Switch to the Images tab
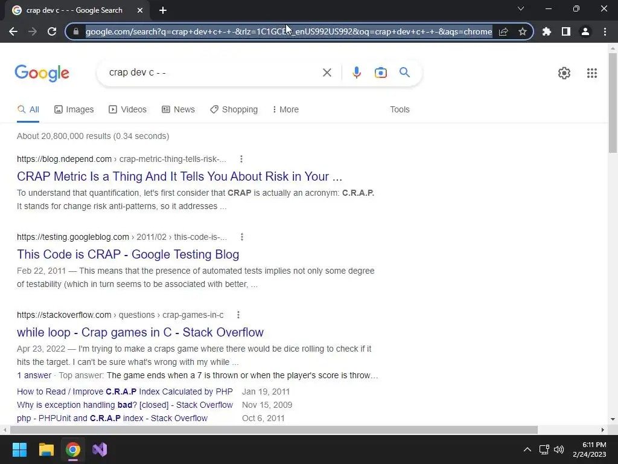Screen dimensions: 618x464 pos(74,110)
